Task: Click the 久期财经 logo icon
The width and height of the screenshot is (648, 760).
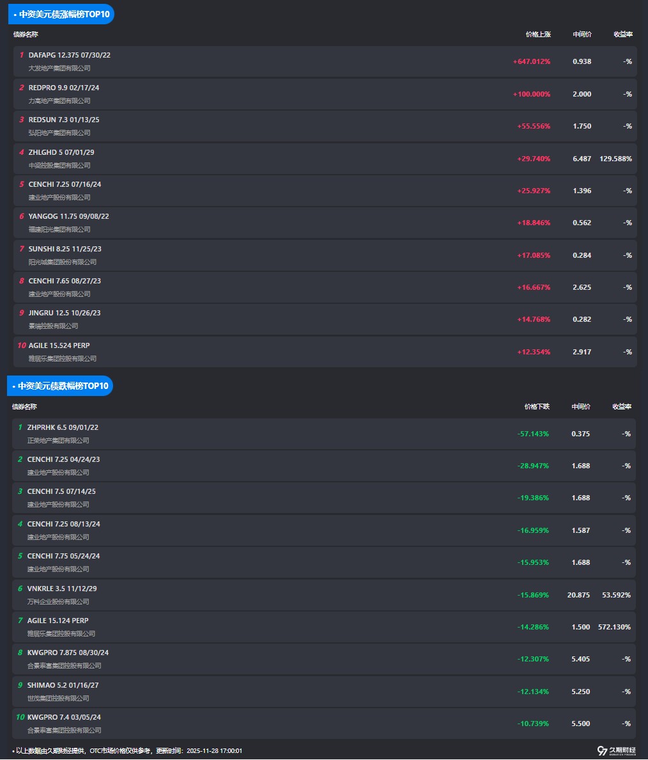Action: [602, 750]
